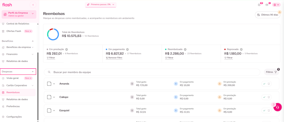Click info icon next to Em prestação
This screenshot has height=122, width=284.
click(67, 49)
